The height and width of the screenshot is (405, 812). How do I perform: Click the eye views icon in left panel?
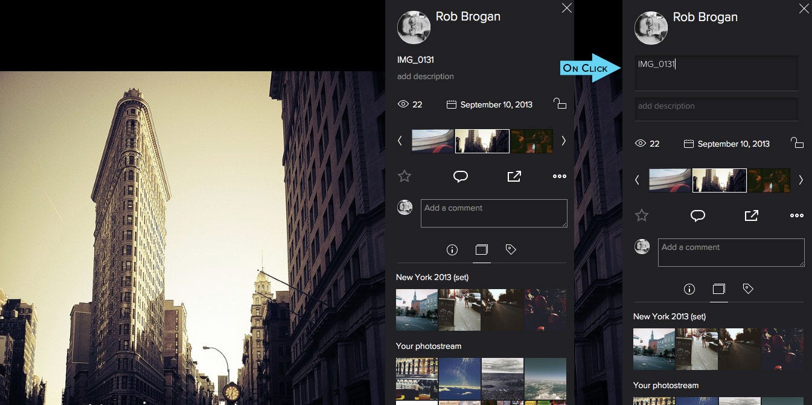pyautogui.click(x=403, y=104)
